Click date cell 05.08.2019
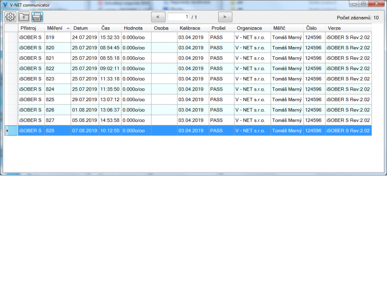The height and width of the screenshot is (306, 387). (x=85, y=121)
